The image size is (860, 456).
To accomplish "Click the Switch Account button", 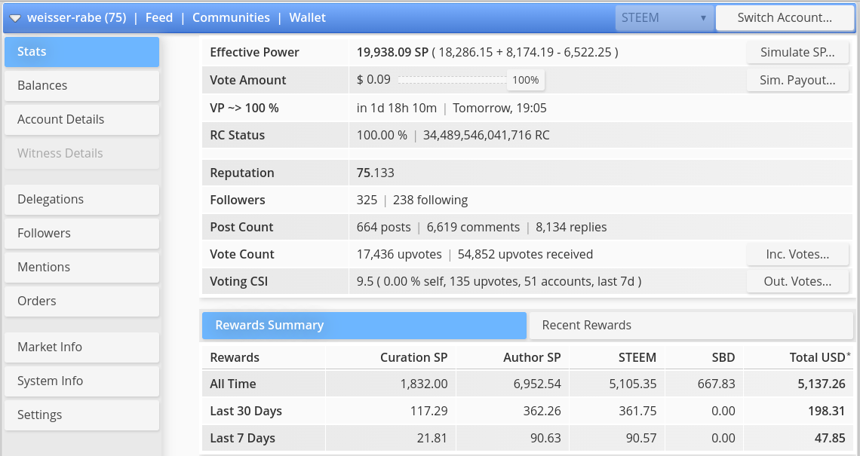I will [x=785, y=17].
